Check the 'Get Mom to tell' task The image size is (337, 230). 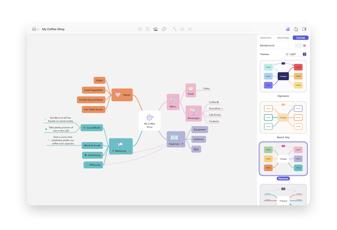pos(45,120)
